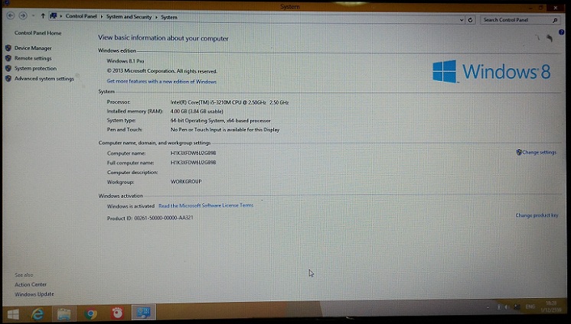Open Action Center under See also
Image resolution: width=571 pixels, height=324 pixels.
31,285
